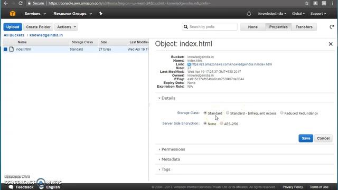Open the Terms of Use link
This screenshot has height=190, width=338.
pyautogui.click(x=319, y=187)
